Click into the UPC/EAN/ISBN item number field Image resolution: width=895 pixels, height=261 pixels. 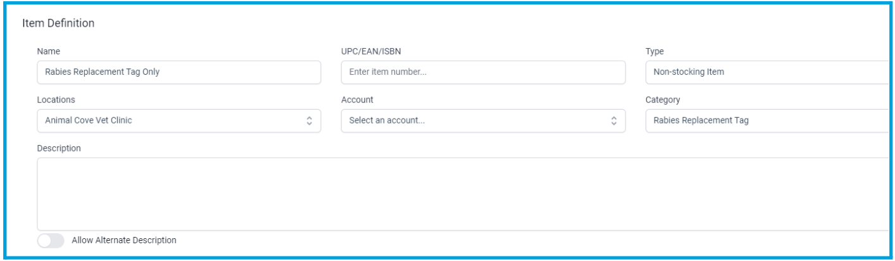coord(483,72)
